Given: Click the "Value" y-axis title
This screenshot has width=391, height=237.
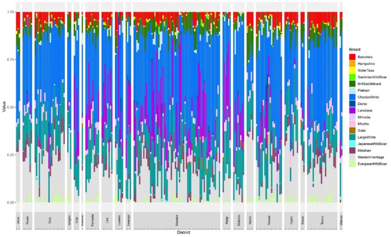Looking at the screenshot, I should coord(4,106).
